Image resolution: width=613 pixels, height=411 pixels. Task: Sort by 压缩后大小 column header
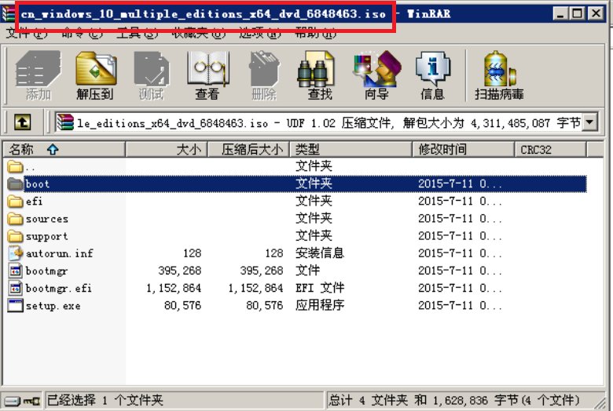[x=248, y=149]
